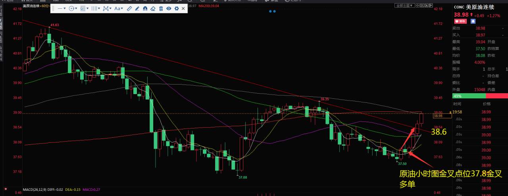Click the green 49% ratio bar
The height and width of the screenshot is (196, 508).
pos(469,96)
